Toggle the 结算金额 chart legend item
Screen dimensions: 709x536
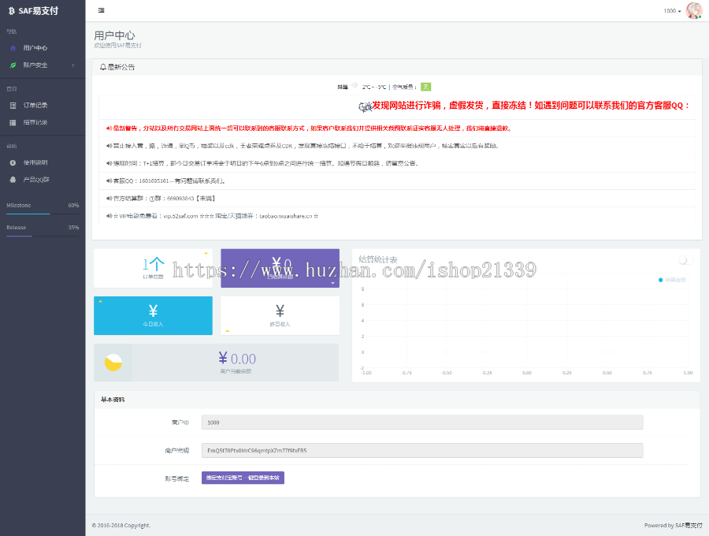(x=673, y=280)
